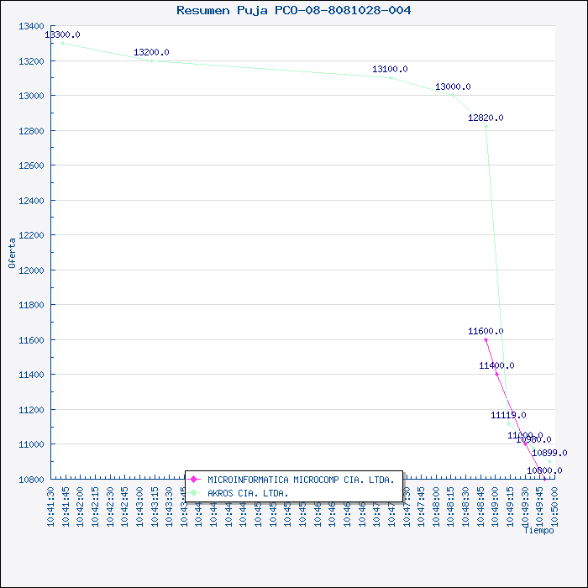
Task: Click the 13300.0 data label
Action: pyautogui.click(x=62, y=35)
